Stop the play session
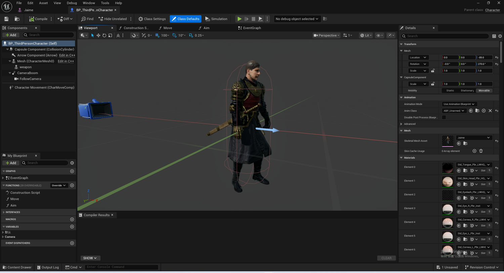 click(x=253, y=19)
